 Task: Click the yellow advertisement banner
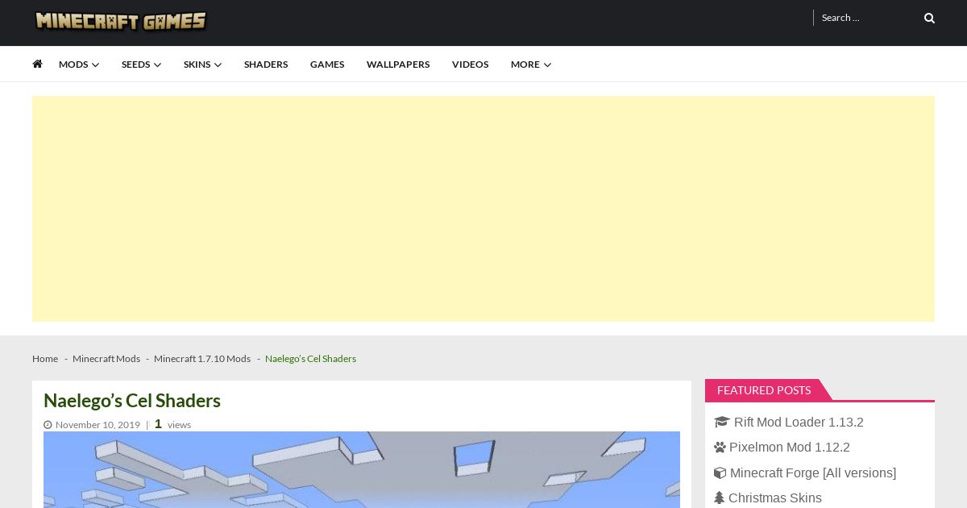(483, 209)
